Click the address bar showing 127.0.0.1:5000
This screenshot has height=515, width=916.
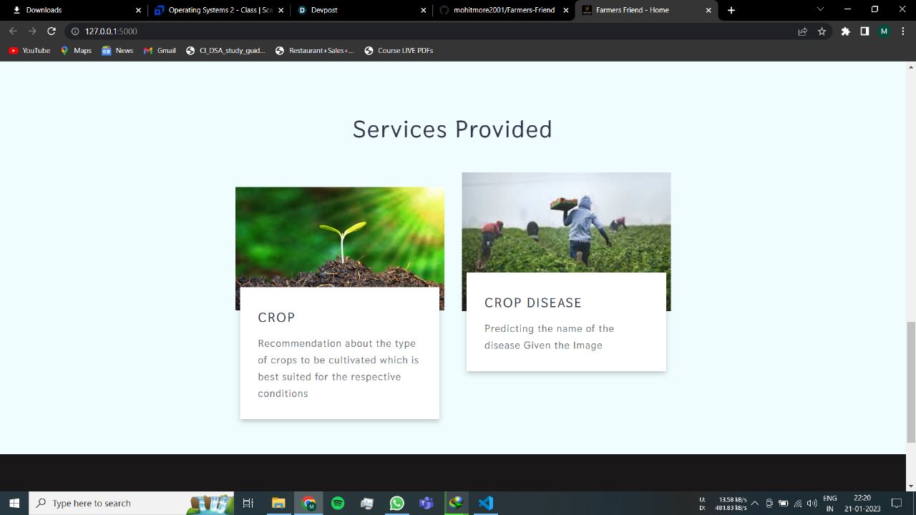click(429, 31)
